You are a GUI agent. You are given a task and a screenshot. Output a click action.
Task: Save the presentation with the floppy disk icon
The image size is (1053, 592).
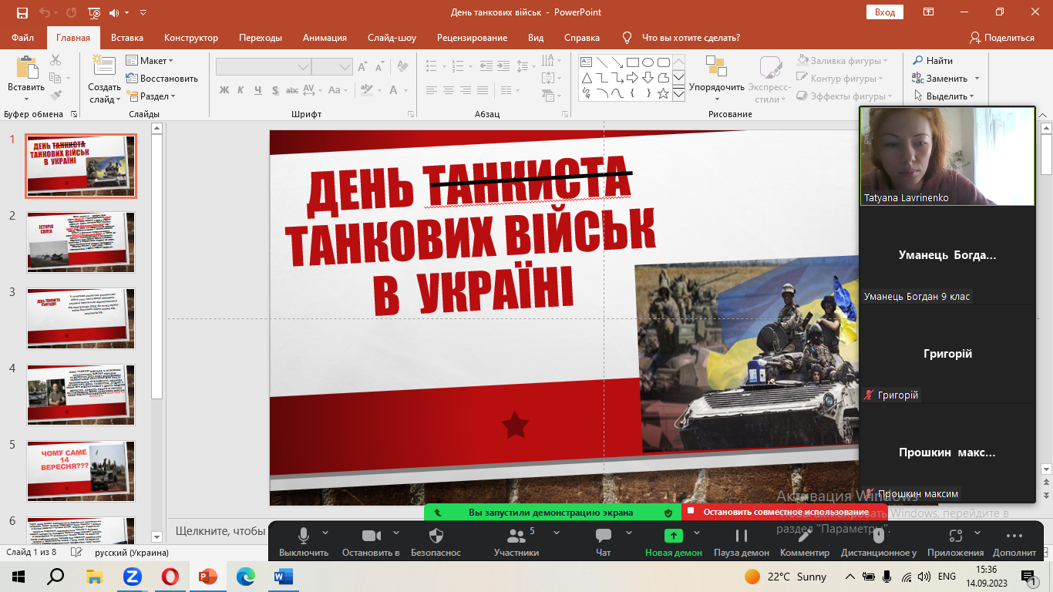(x=22, y=12)
